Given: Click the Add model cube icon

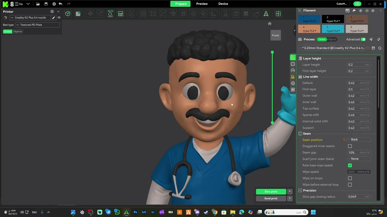Looking at the screenshot, I should (68, 14).
